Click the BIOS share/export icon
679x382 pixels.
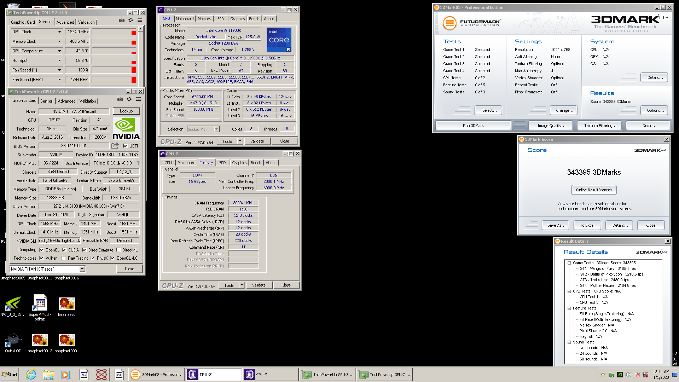pos(115,145)
